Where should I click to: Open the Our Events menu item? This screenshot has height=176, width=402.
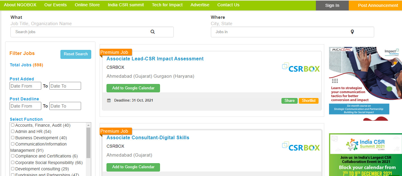coord(55,5)
